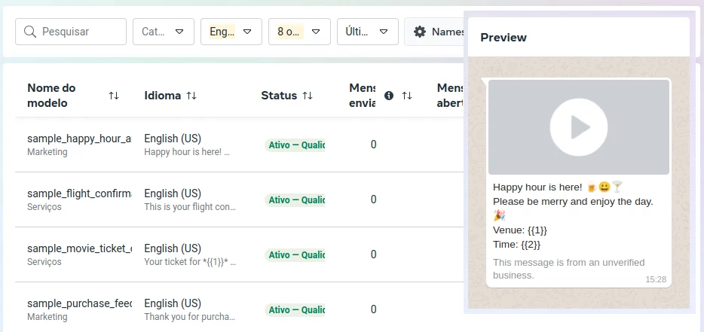Click the search magnifier icon
This screenshot has width=704, height=332.
(x=30, y=32)
